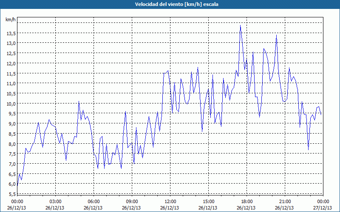Select the "7,5" axis value

tap(12, 153)
